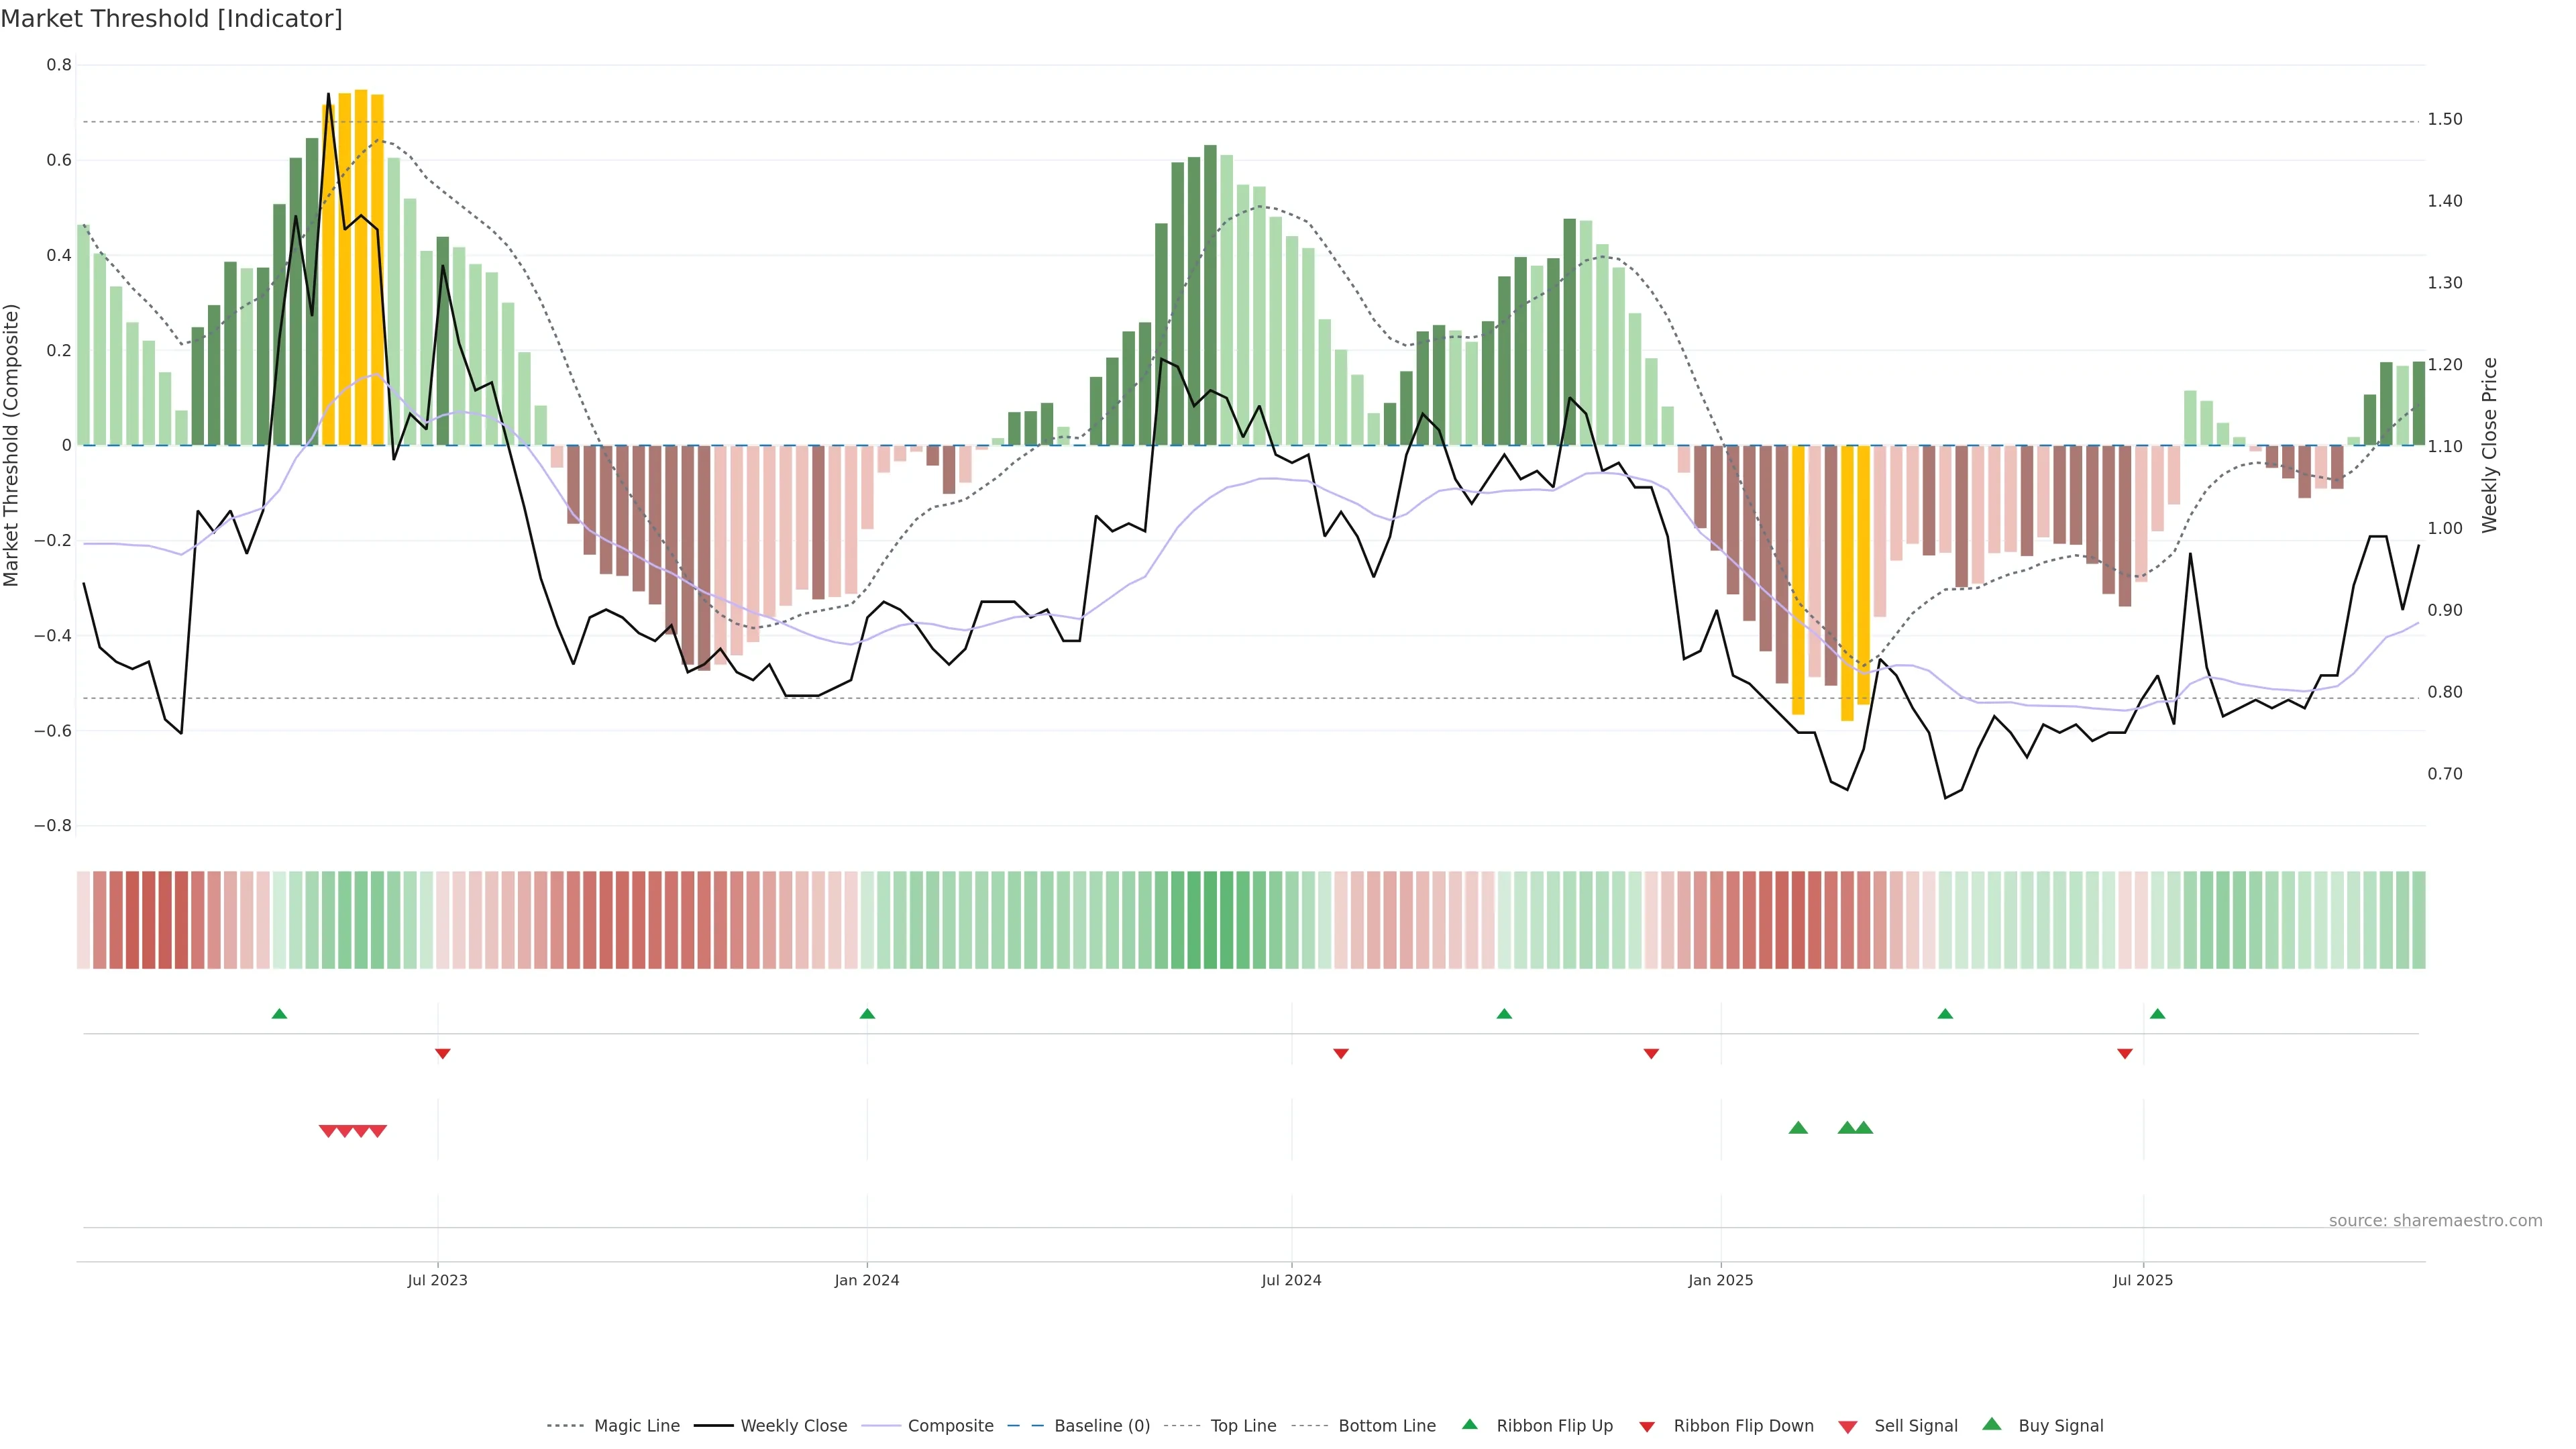
Task: Click the Ribbon Flip Down legend triangle icon
Action: 1647,1427
